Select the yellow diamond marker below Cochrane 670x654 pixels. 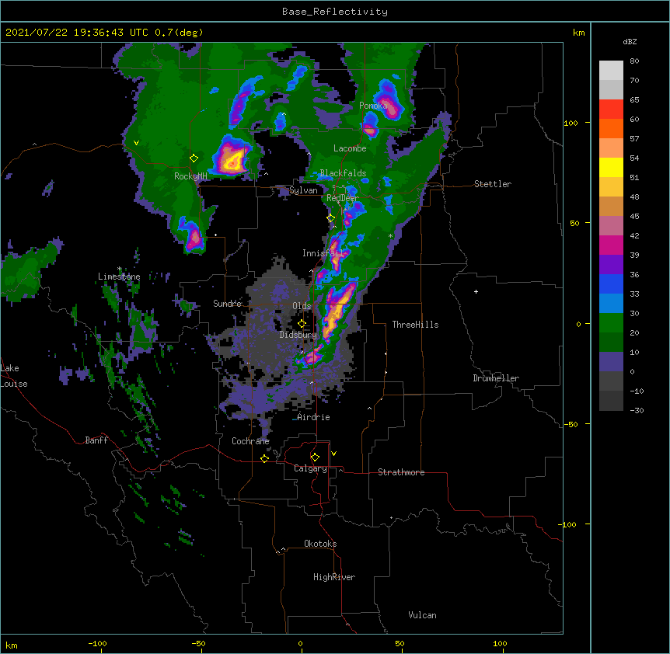click(x=264, y=458)
